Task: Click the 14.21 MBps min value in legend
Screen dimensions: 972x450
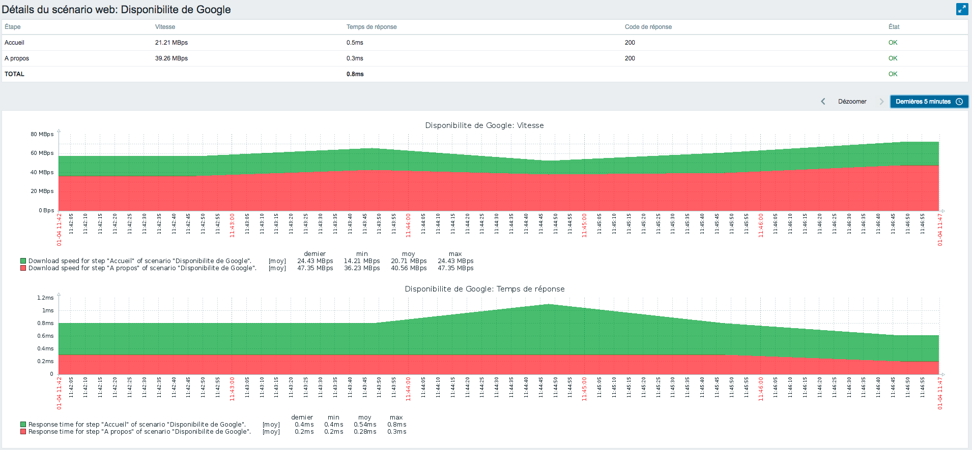Action: point(362,261)
